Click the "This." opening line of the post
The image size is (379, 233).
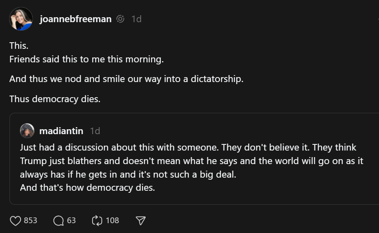pos(19,46)
